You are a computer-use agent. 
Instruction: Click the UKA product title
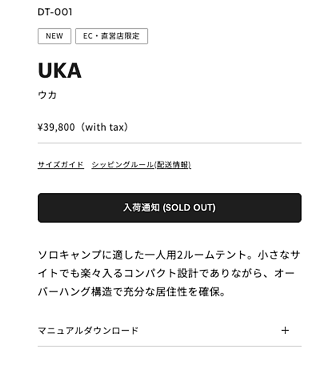point(60,71)
